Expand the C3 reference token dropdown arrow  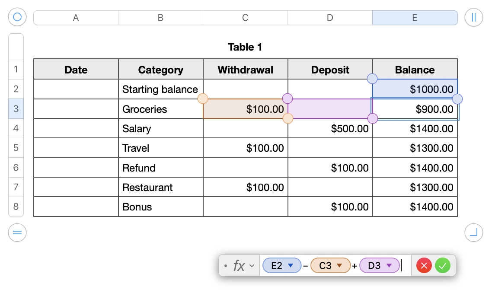click(x=339, y=265)
